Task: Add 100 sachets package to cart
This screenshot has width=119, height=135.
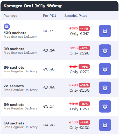Action: (105, 31)
